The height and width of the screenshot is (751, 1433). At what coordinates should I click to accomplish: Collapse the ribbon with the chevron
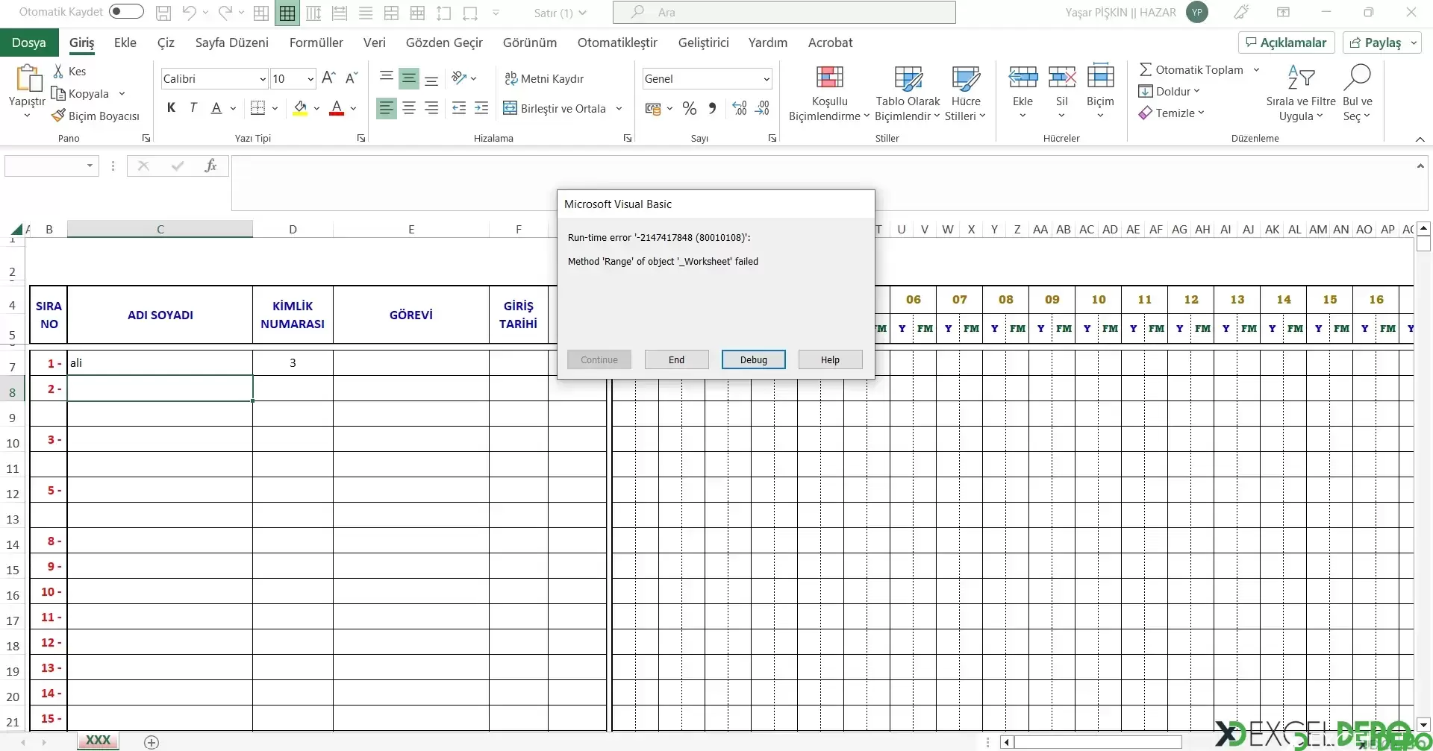1420,139
